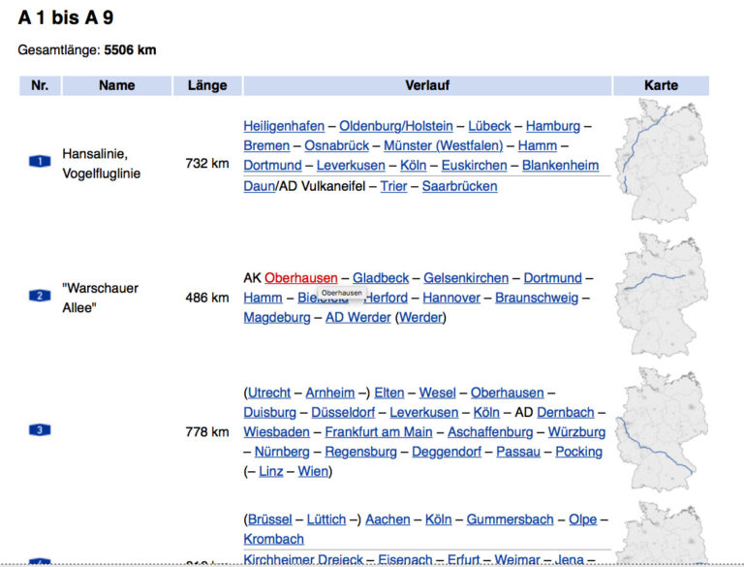Click the A 2 autobahn shield icon
744x567 pixels.
(40, 296)
